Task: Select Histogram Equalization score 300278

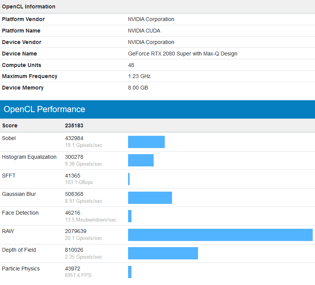Action: (x=74, y=157)
